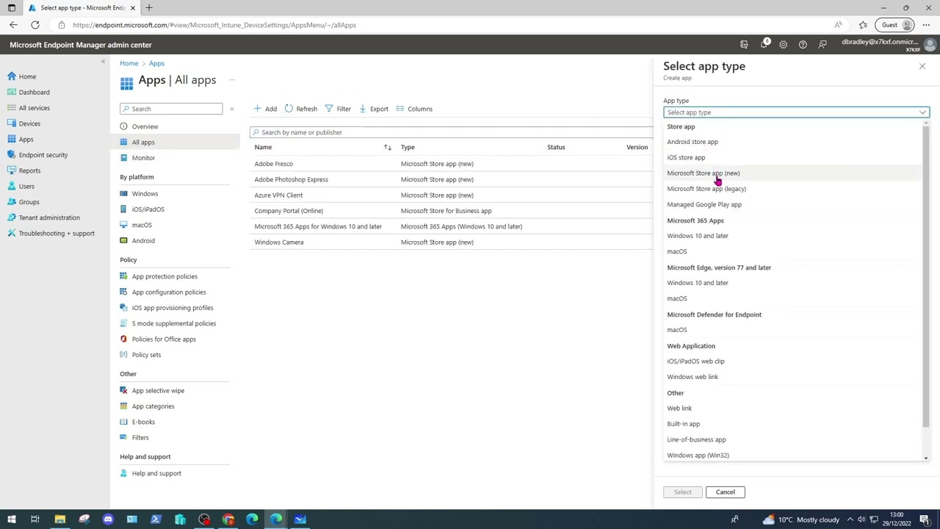Open iOS app provisioning profiles
The image size is (940, 529).
(x=173, y=308)
